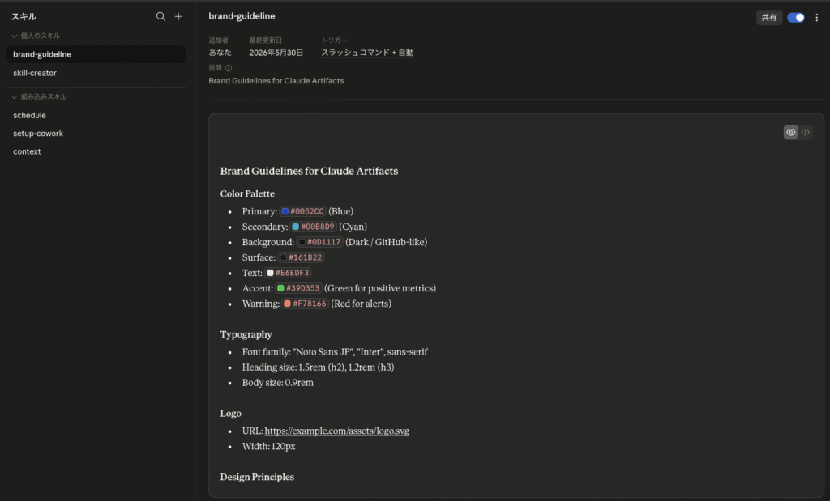Click the 2026年5月30日 last updated date
The image size is (830, 501).
click(x=276, y=53)
